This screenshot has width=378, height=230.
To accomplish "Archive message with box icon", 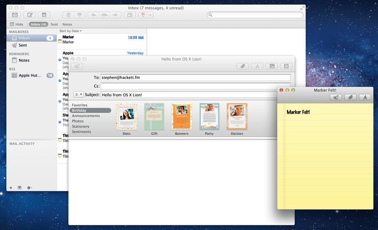I will click(130, 15).
